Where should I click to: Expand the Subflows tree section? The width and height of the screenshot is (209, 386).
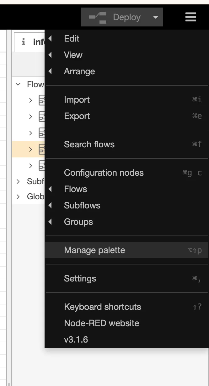tap(18, 181)
